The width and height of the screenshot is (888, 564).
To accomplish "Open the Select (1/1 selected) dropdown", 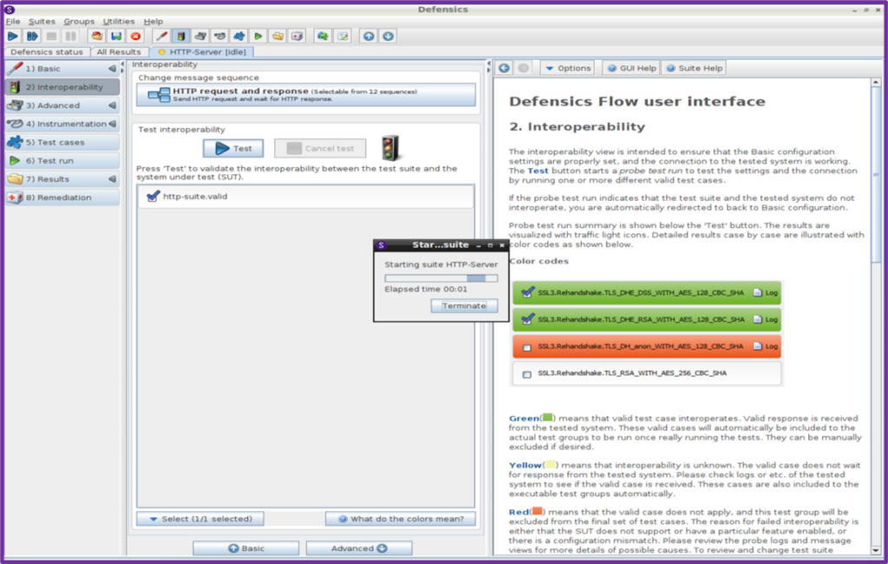I will click(199, 519).
